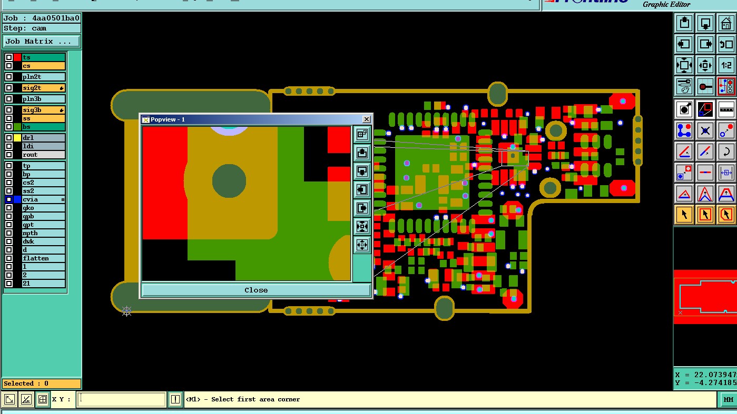The width and height of the screenshot is (737, 414).
Task: Open the tools and palette settings icon
Action: tap(684, 86)
